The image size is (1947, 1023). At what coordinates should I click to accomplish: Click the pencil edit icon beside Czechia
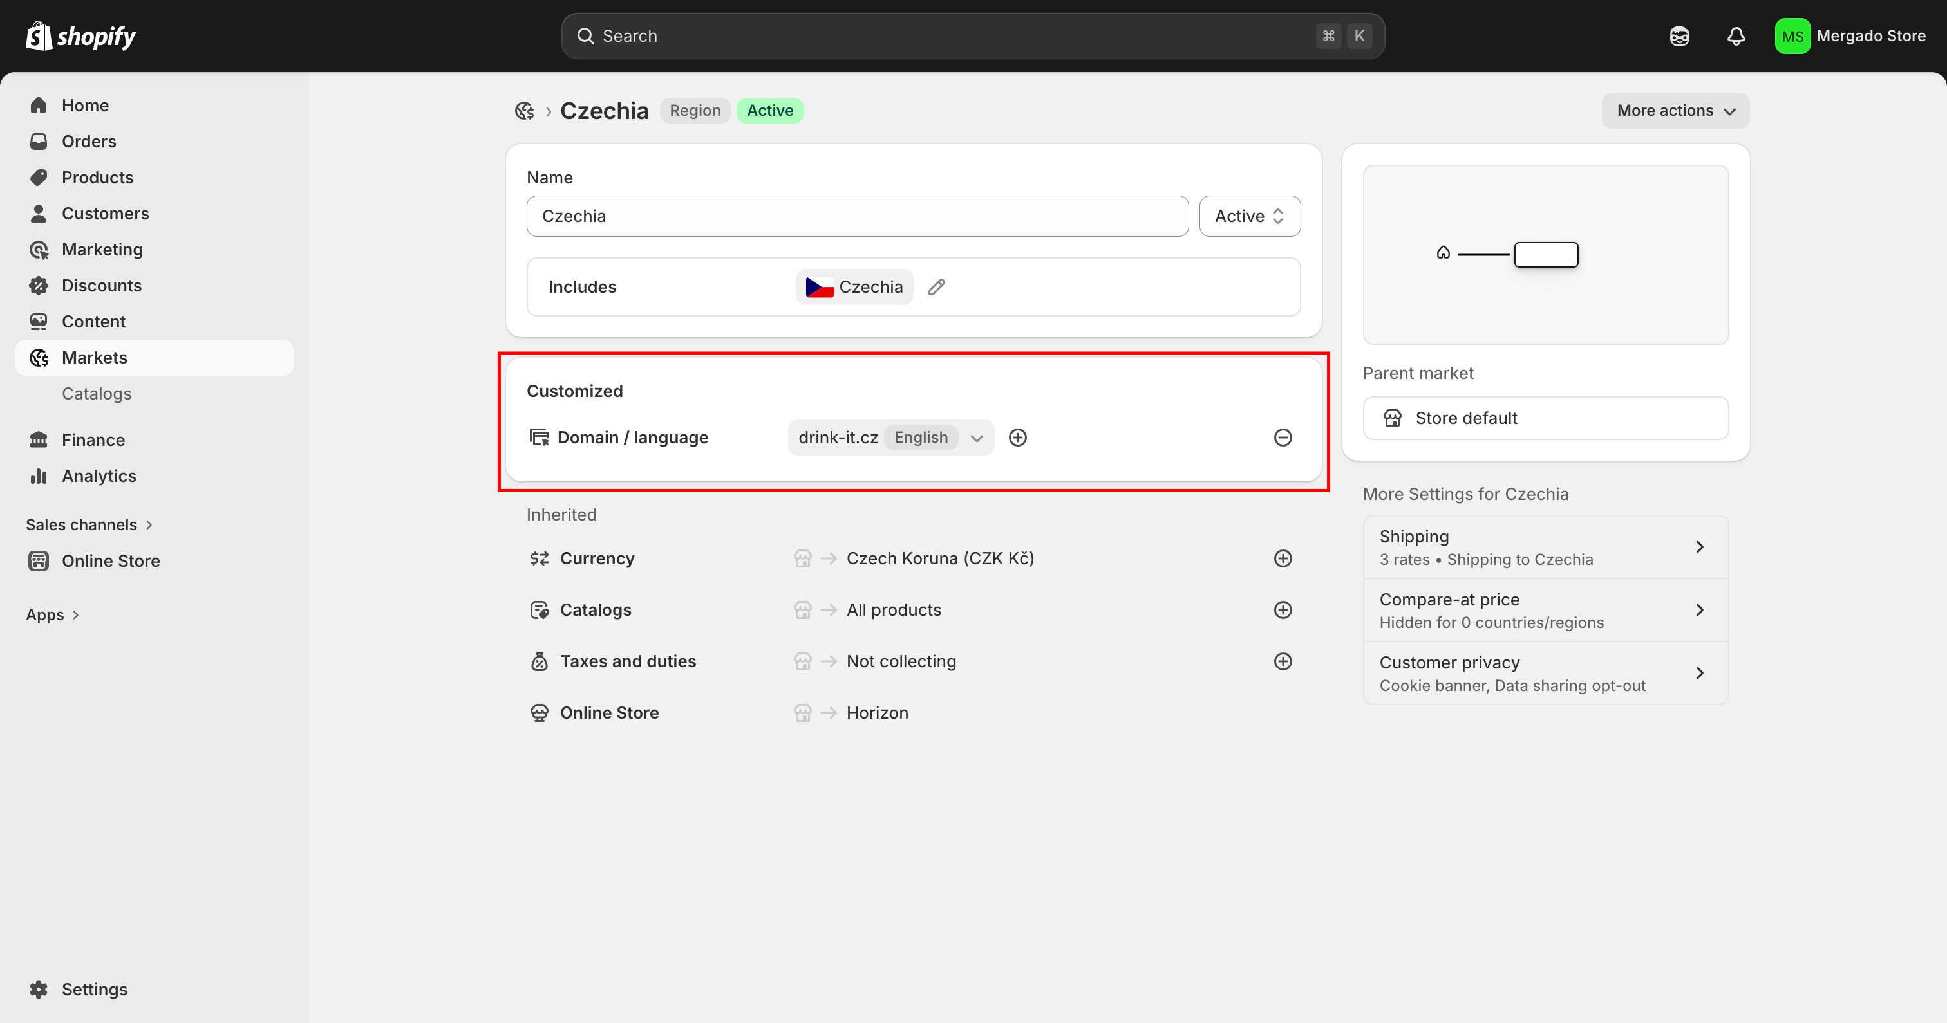936,287
